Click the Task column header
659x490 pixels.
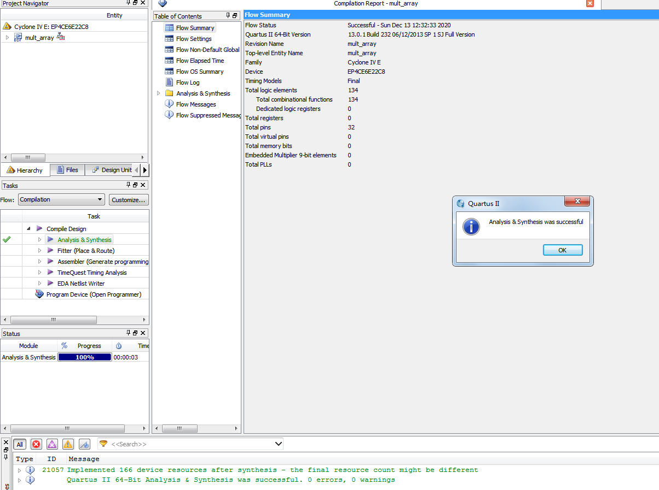(x=94, y=216)
